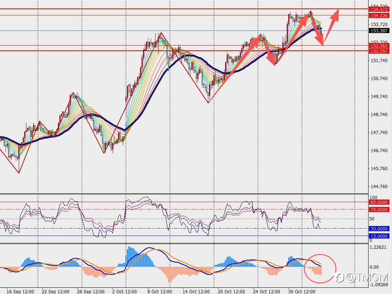Viewport: 392px width, 294px height.
Task: Click the 149.740 price axis value
Action: pyautogui.click(x=379, y=97)
